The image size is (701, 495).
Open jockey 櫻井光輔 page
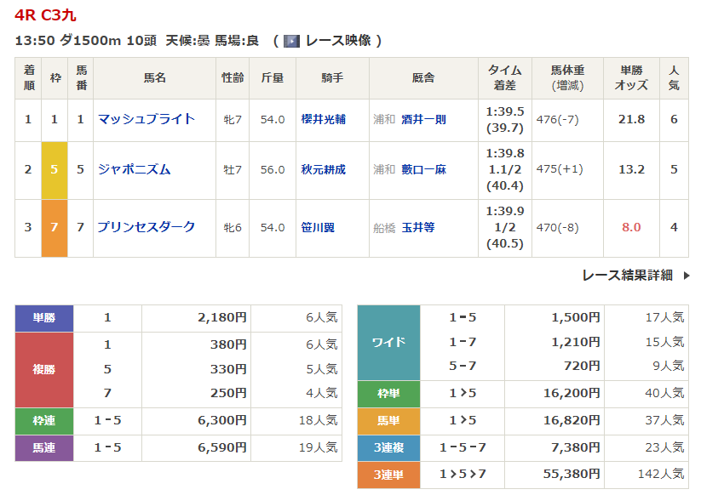pyautogui.click(x=323, y=120)
